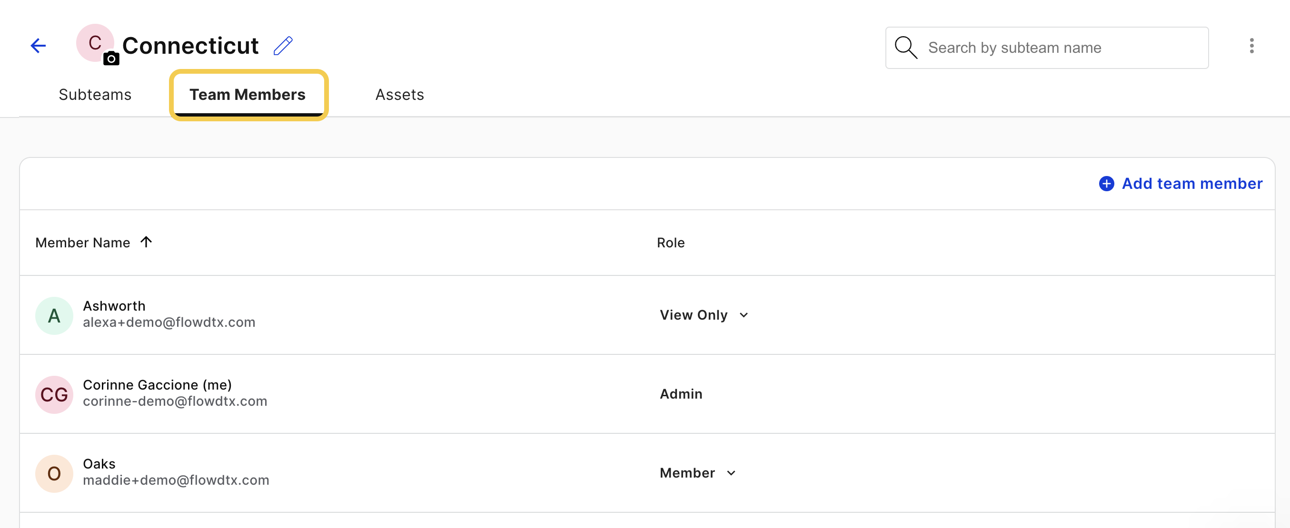
Task: Edit team name with pencil icon
Action: (x=283, y=46)
